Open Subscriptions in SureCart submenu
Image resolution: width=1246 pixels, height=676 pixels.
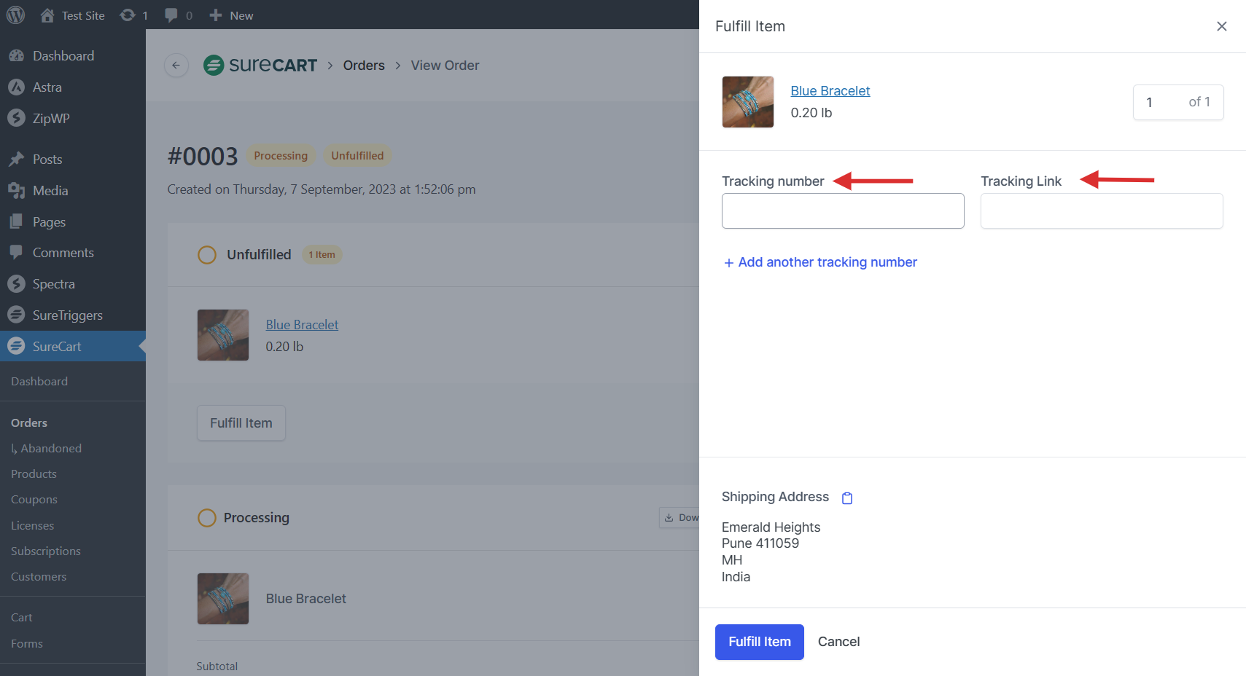point(45,551)
